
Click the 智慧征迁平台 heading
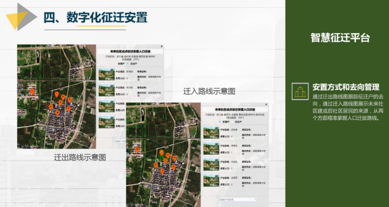pyautogui.click(x=340, y=38)
